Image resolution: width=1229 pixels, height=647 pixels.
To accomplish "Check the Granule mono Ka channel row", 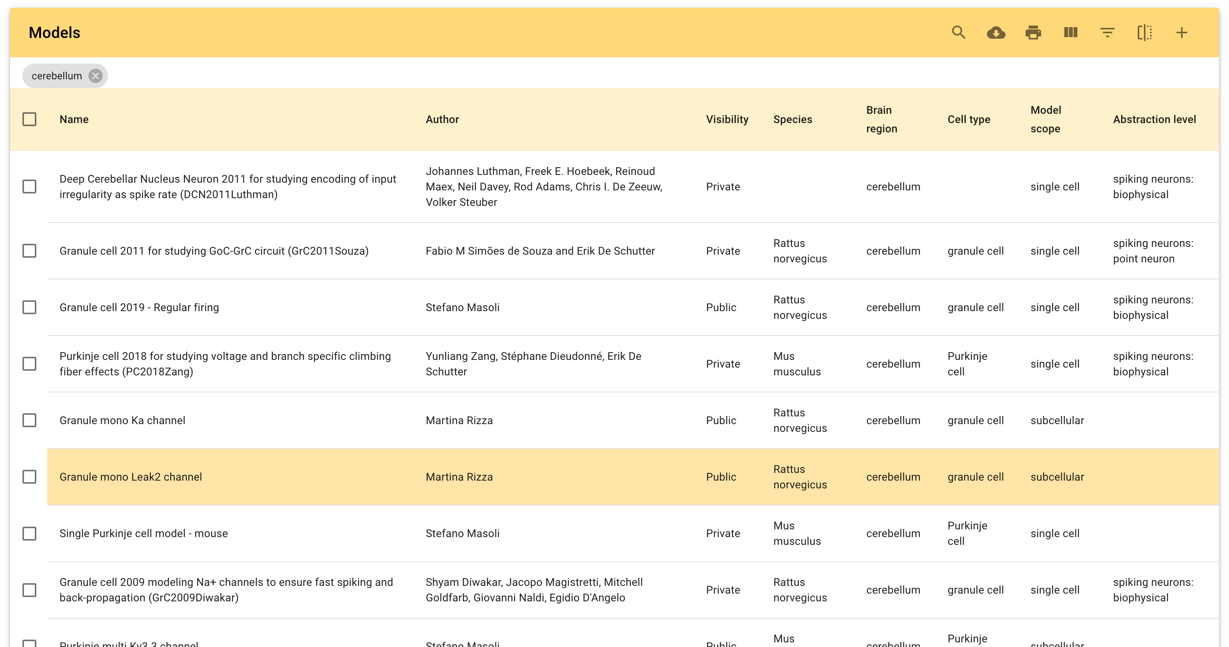I will click(29, 420).
